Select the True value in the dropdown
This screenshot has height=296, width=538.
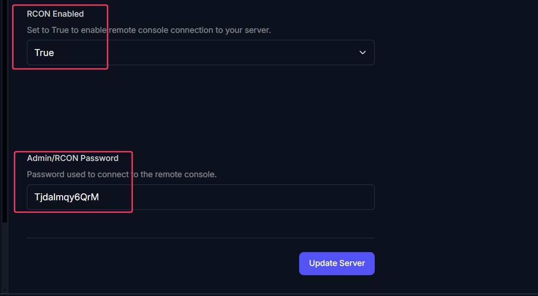[x=44, y=52]
